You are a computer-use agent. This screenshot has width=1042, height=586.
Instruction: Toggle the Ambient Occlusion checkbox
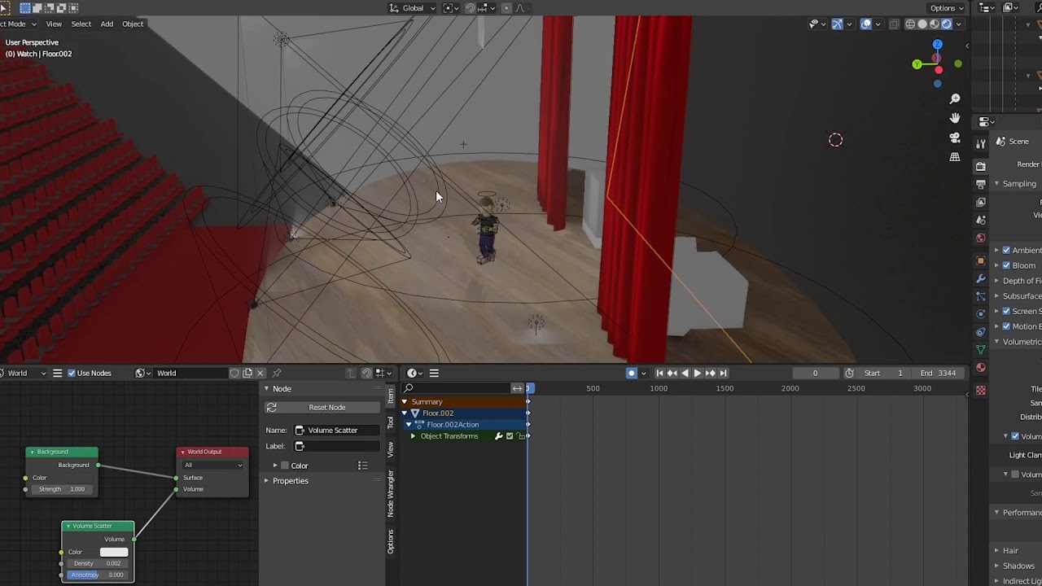click(1007, 250)
